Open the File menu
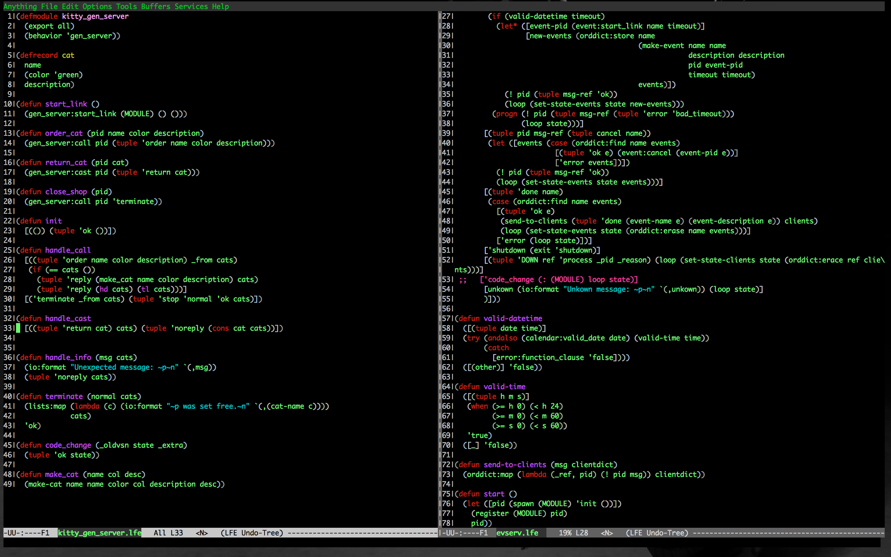Viewport: 891px width, 557px height. point(49,6)
